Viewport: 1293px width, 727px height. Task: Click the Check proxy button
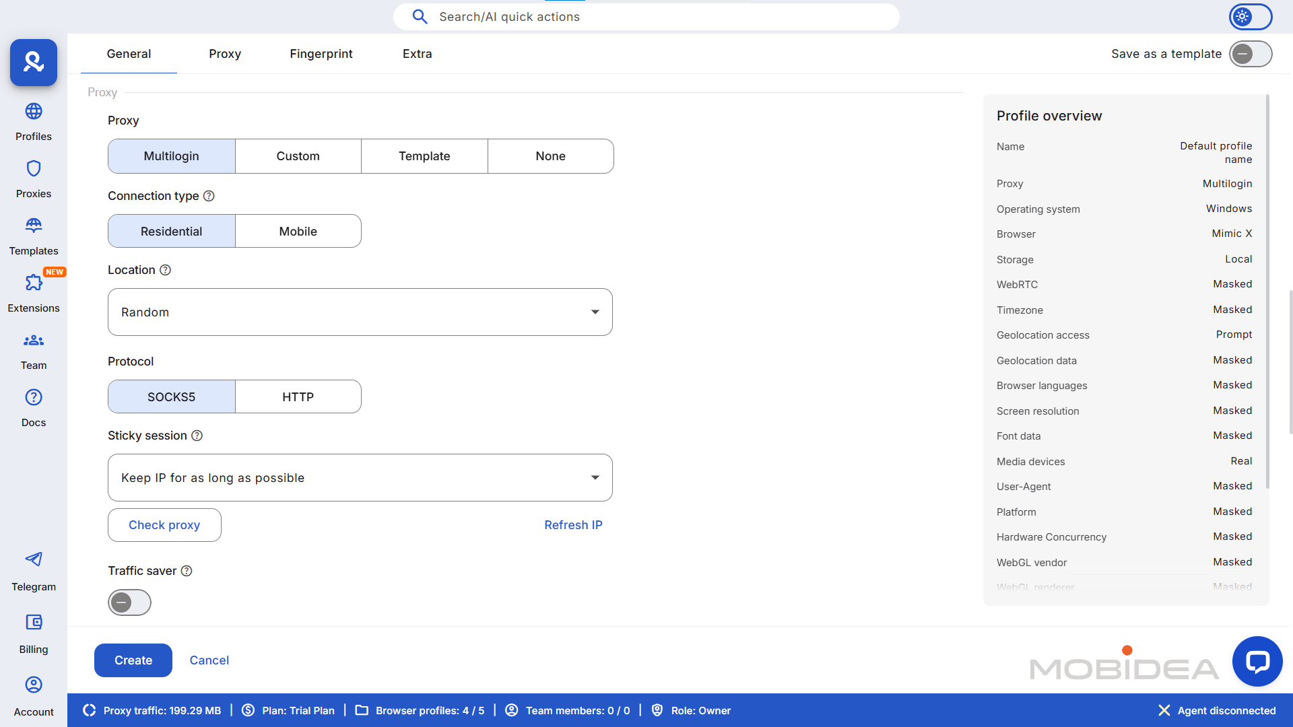pos(164,525)
